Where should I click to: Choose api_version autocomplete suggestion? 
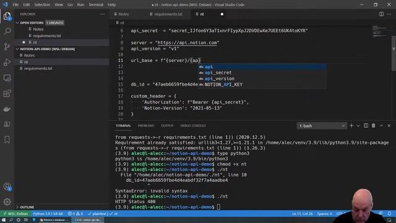click(262, 79)
